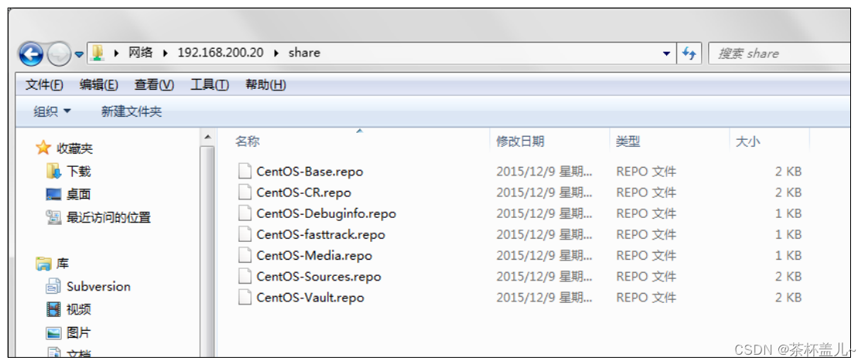Viewport: 868px width, 364px height.
Task: Open 下载 in favorites
Action: [79, 172]
